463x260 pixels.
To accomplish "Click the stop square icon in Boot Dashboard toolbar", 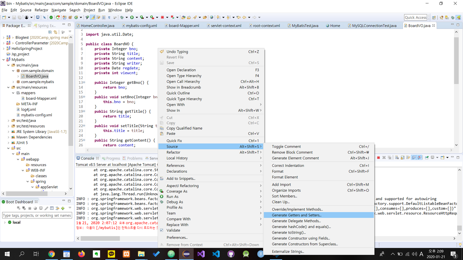I will [30, 208].
